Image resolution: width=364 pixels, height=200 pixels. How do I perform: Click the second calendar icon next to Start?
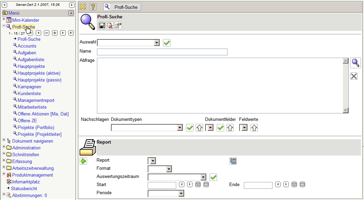(x=206, y=184)
